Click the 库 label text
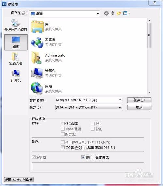Screen dimensions: 163x186 point(47,24)
